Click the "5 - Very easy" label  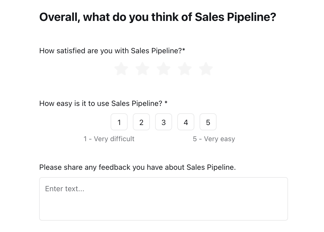pyautogui.click(x=214, y=139)
